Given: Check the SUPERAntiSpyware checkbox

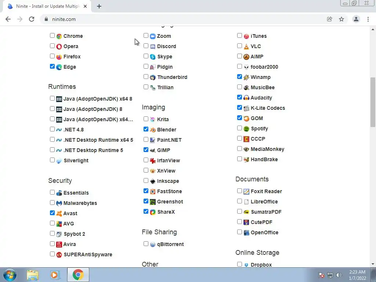Looking at the screenshot, I should (52, 254).
